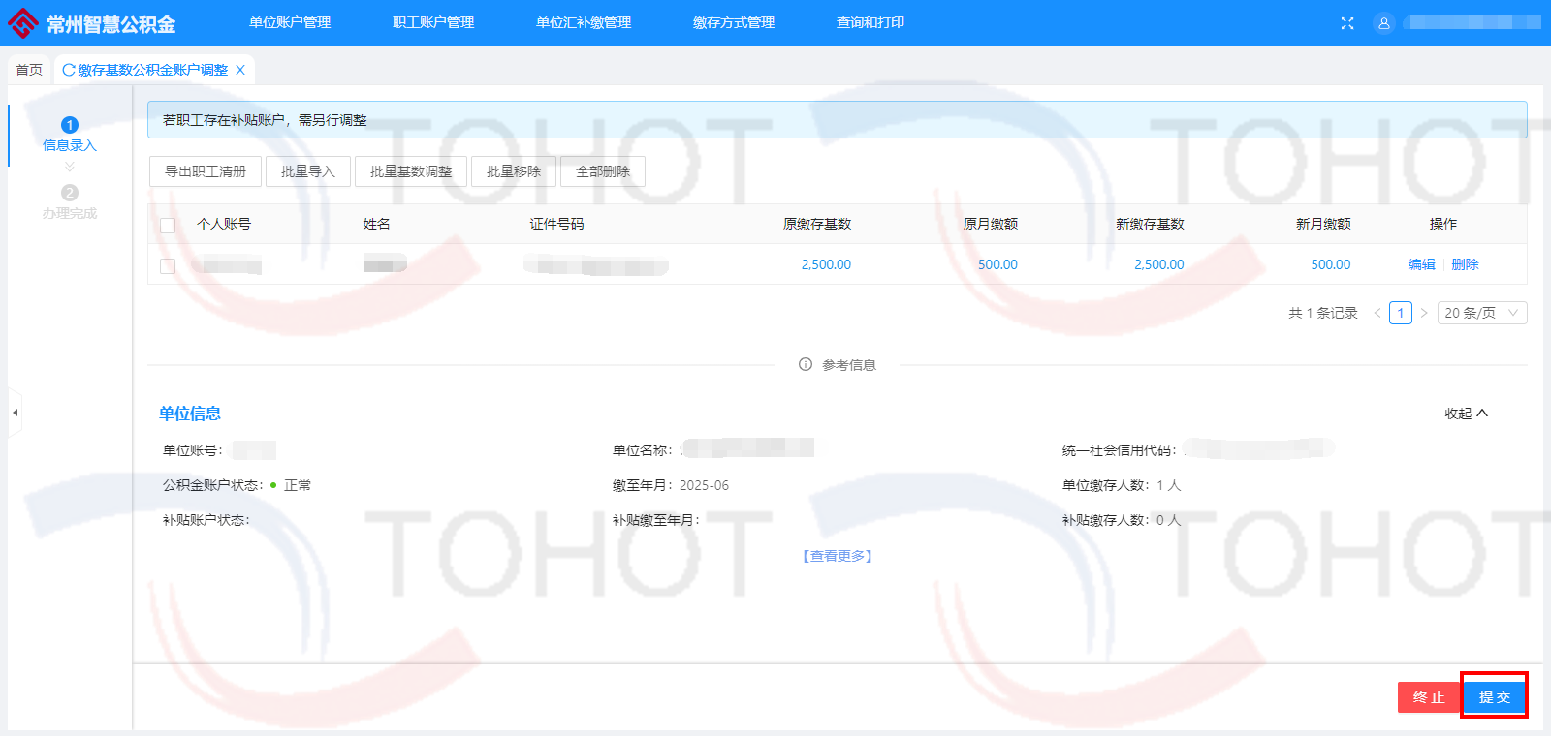Screen dimensions: 1551x736
Task: Open the 单位账户管理 menu
Action: point(290,23)
